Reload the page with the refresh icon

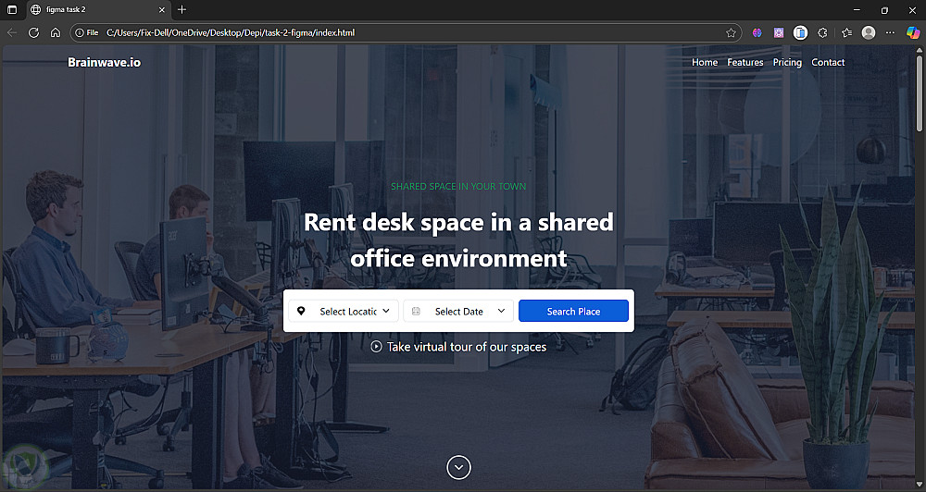pos(33,33)
